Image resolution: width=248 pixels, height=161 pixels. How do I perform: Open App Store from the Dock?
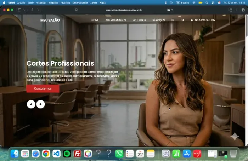coord(187,154)
